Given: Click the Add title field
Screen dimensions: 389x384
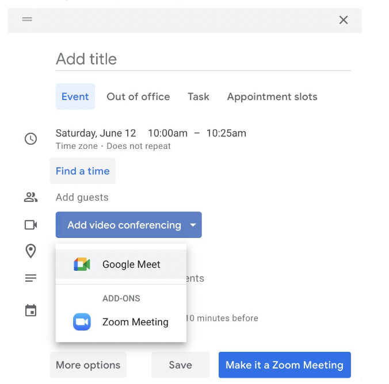Looking at the screenshot, I should coord(203,59).
